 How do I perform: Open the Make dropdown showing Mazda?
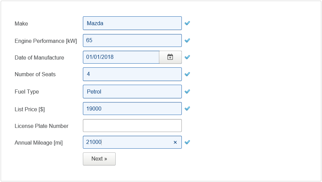(132, 23)
